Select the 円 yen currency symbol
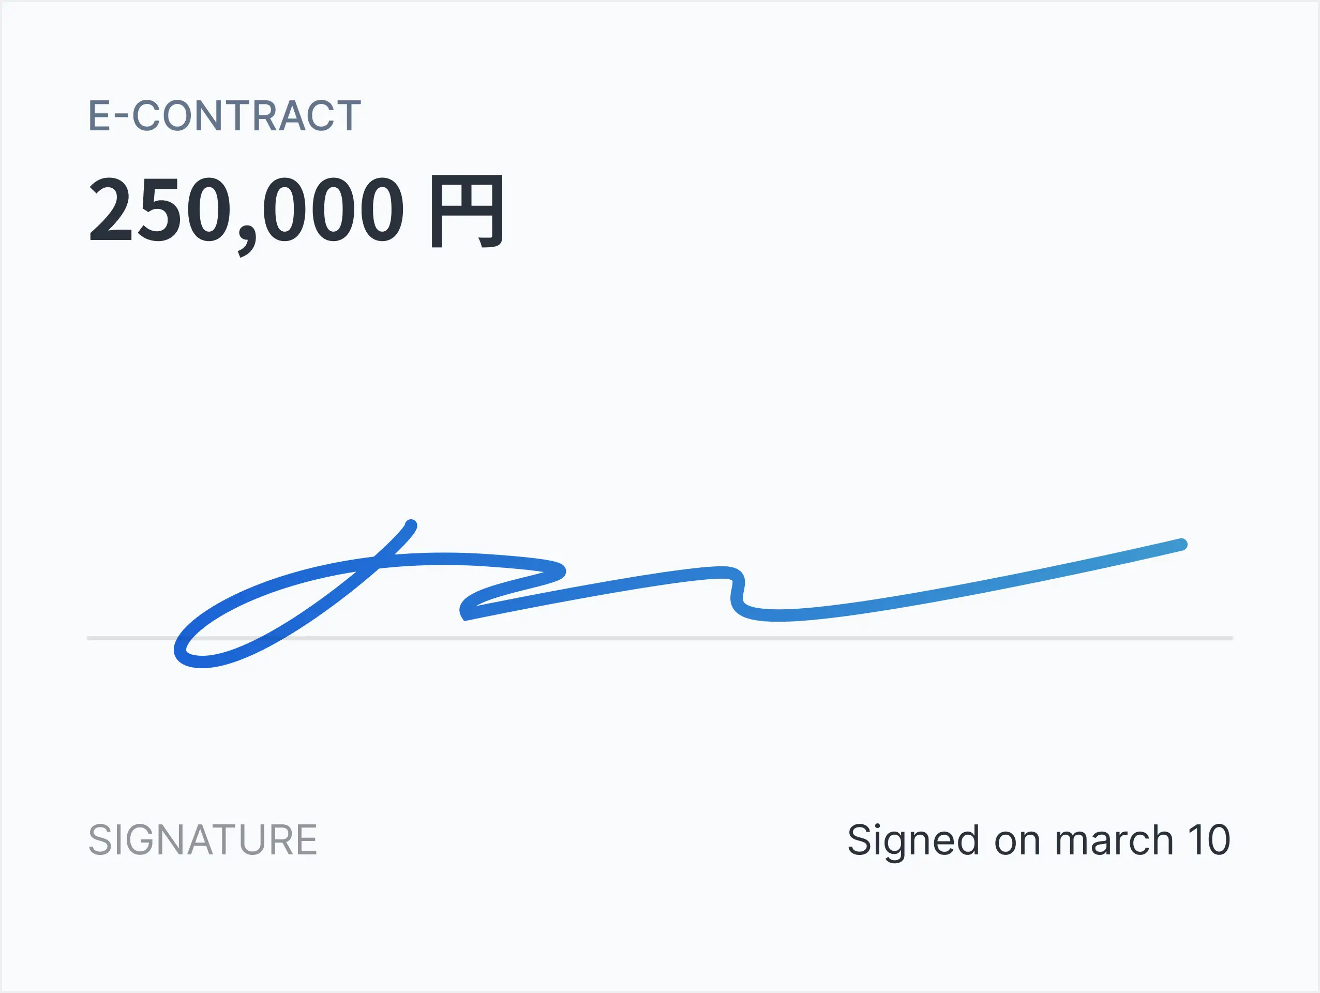 point(467,210)
